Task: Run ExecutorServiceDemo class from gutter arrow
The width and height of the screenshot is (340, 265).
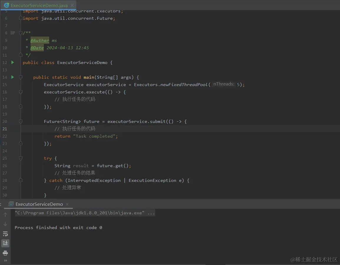Action: click(x=13, y=62)
